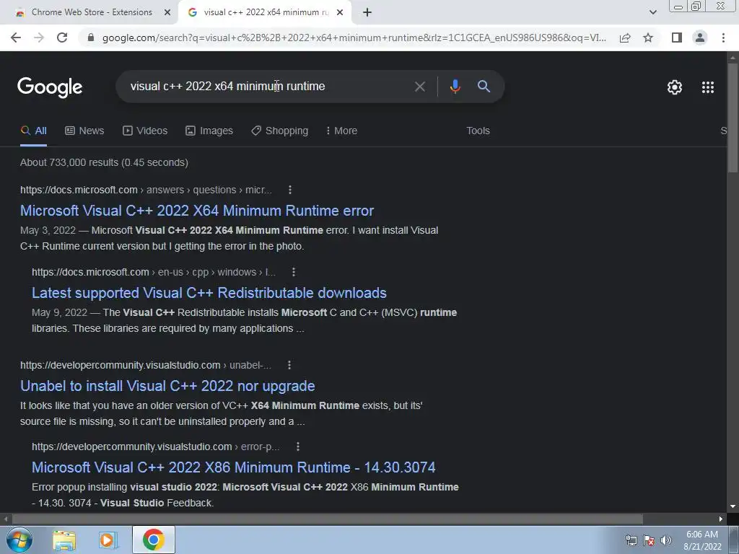739x554 pixels.
Task: Share this page from address bar
Action: pos(625,38)
